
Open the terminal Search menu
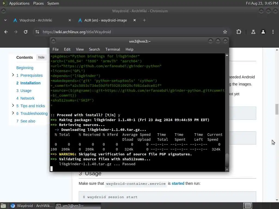pyautogui.click(x=94, y=50)
